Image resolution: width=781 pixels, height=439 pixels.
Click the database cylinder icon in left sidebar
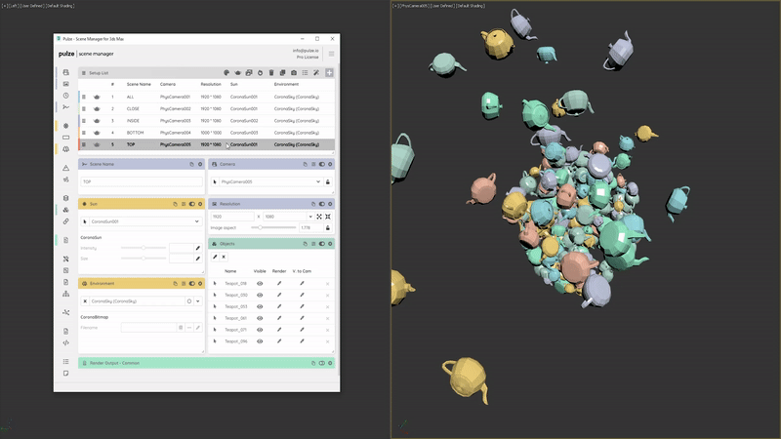coord(65,198)
